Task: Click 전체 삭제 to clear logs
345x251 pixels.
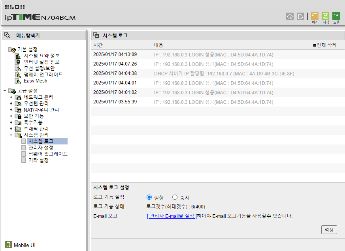Action: coord(325,45)
